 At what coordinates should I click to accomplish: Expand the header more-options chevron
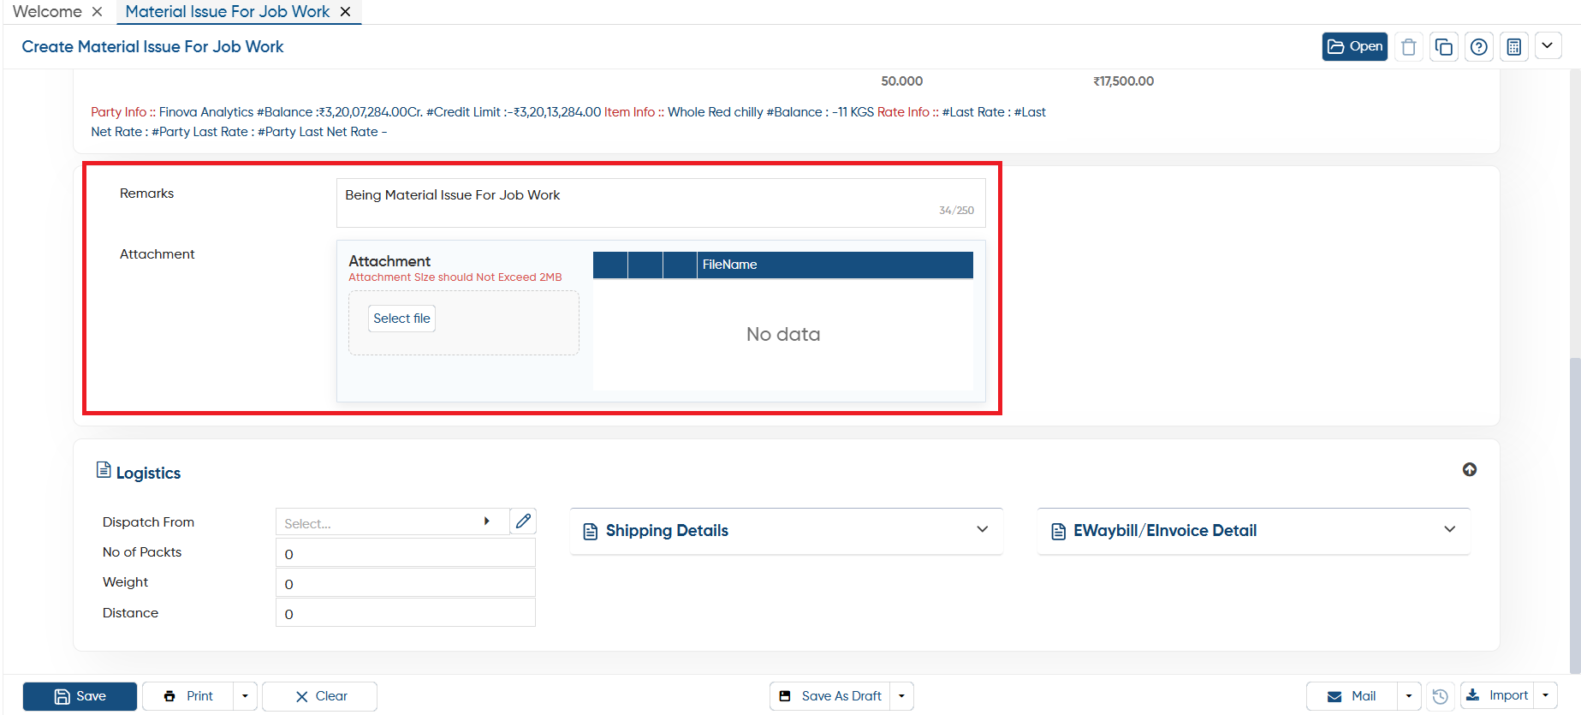[x=1548, y=46]
